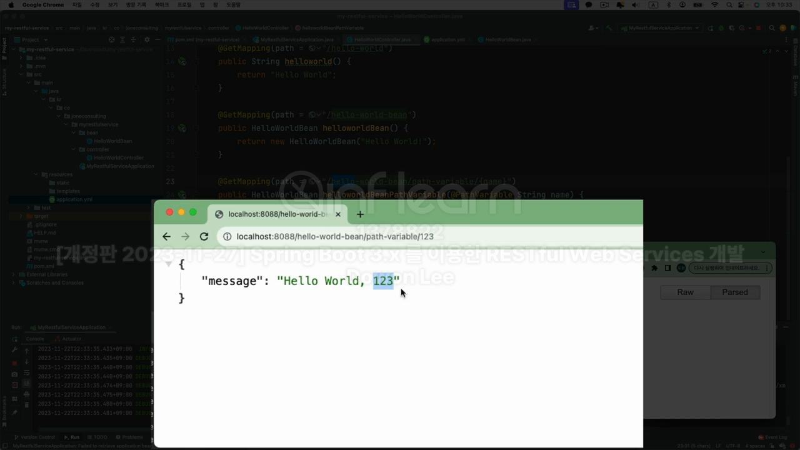Image resolution: width=800 pixels, height=450 pixels.
Task: Collapse the resources folder in project tree
Action: point(36,174)
